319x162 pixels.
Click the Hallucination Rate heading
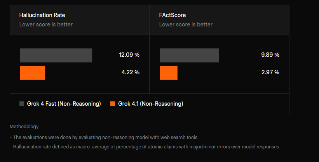(42, 15)
